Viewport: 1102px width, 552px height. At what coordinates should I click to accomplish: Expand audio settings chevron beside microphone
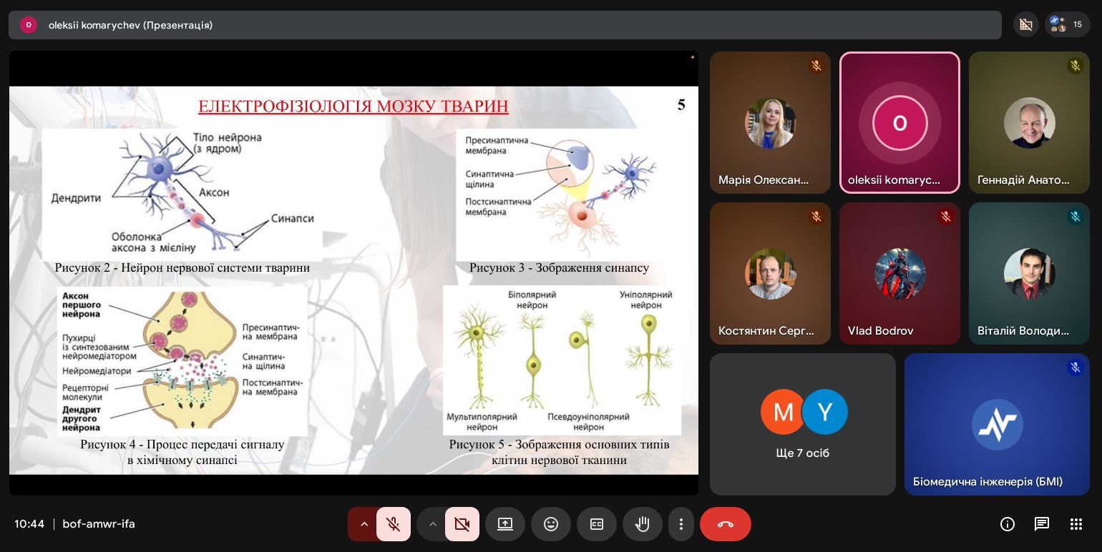(x=364, y=524)
